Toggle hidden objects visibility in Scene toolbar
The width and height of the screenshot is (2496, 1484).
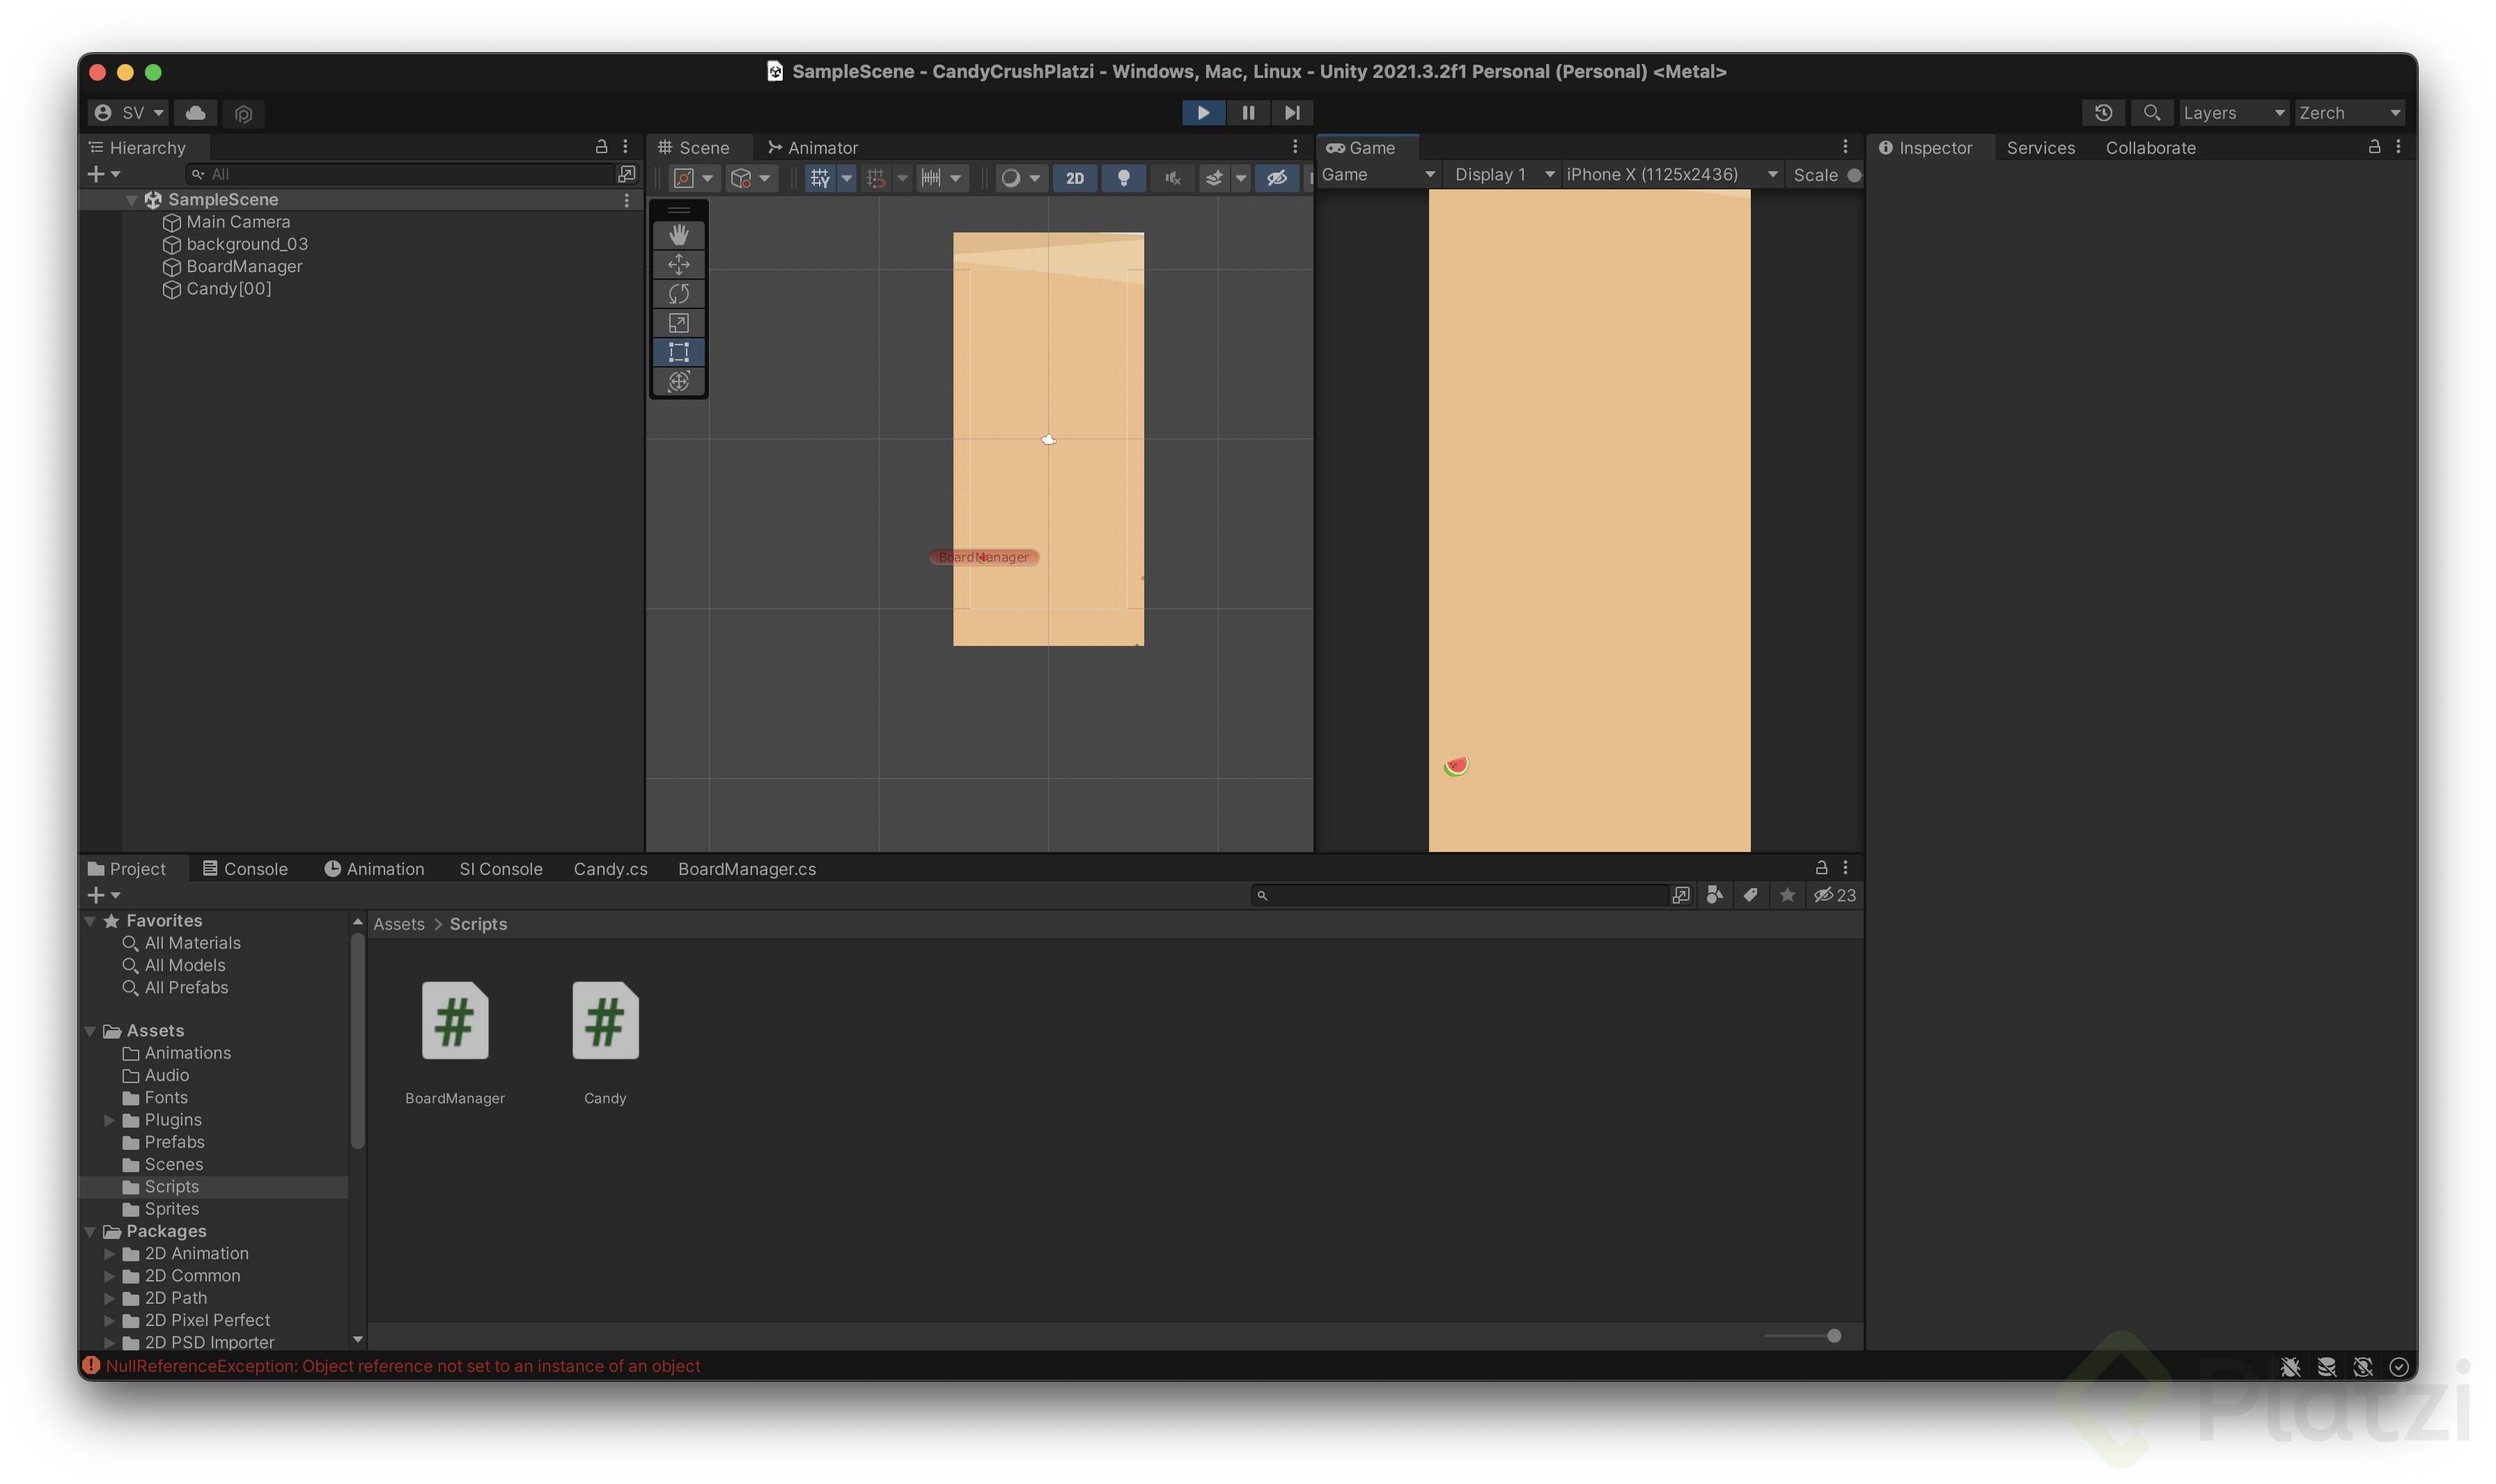(1277, 178)
